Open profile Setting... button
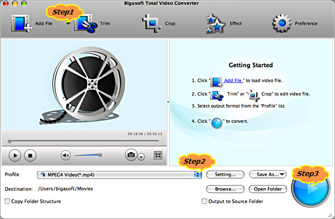Screen dimensions: 335x219 (x=225, y=174)
